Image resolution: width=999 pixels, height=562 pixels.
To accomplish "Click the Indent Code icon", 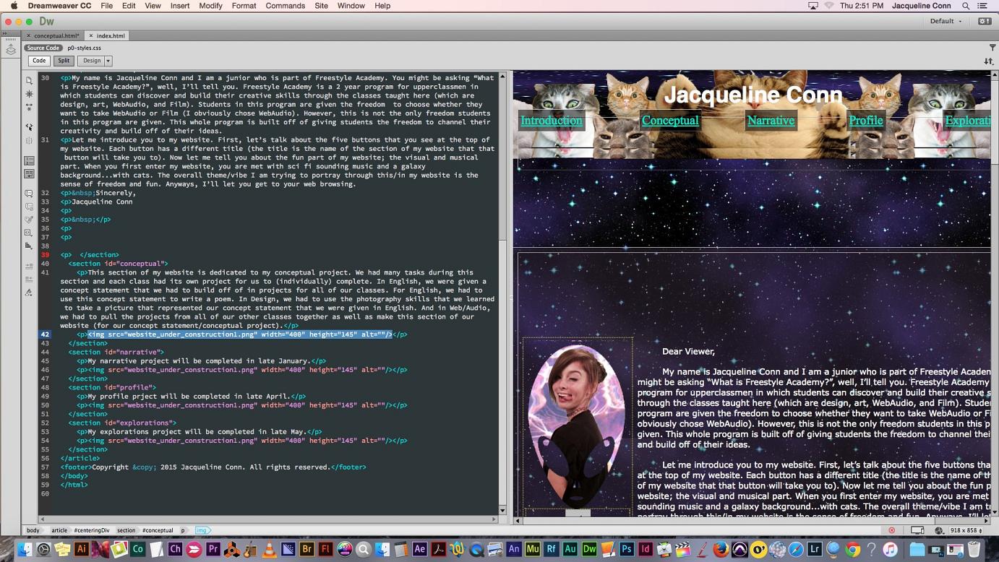I will (x=29, y=266).
